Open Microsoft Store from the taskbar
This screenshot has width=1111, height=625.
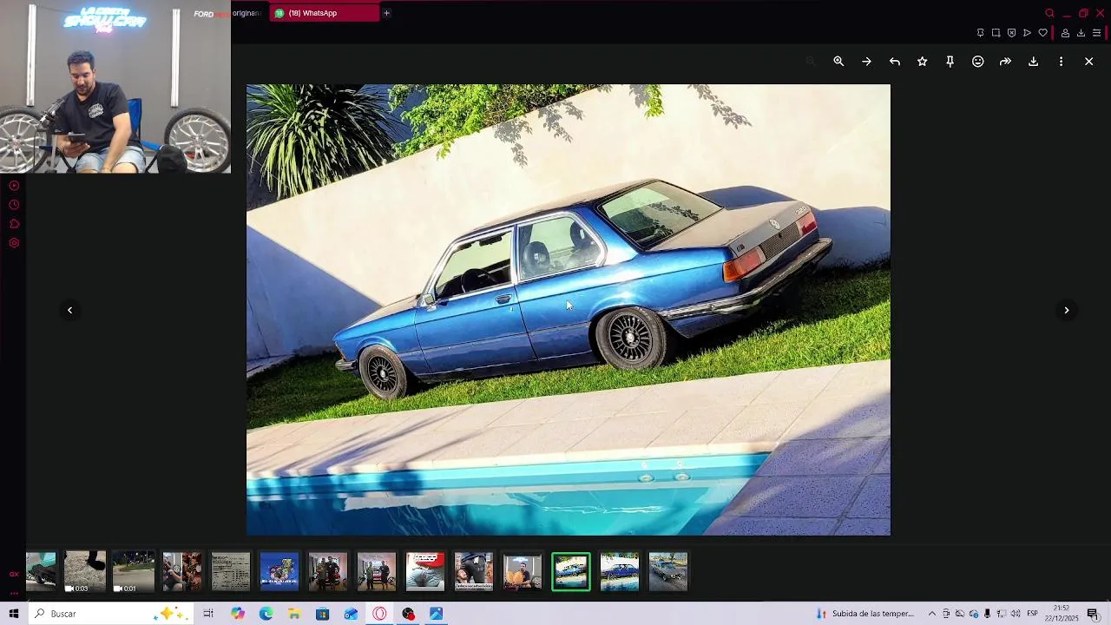coord(322,614)
